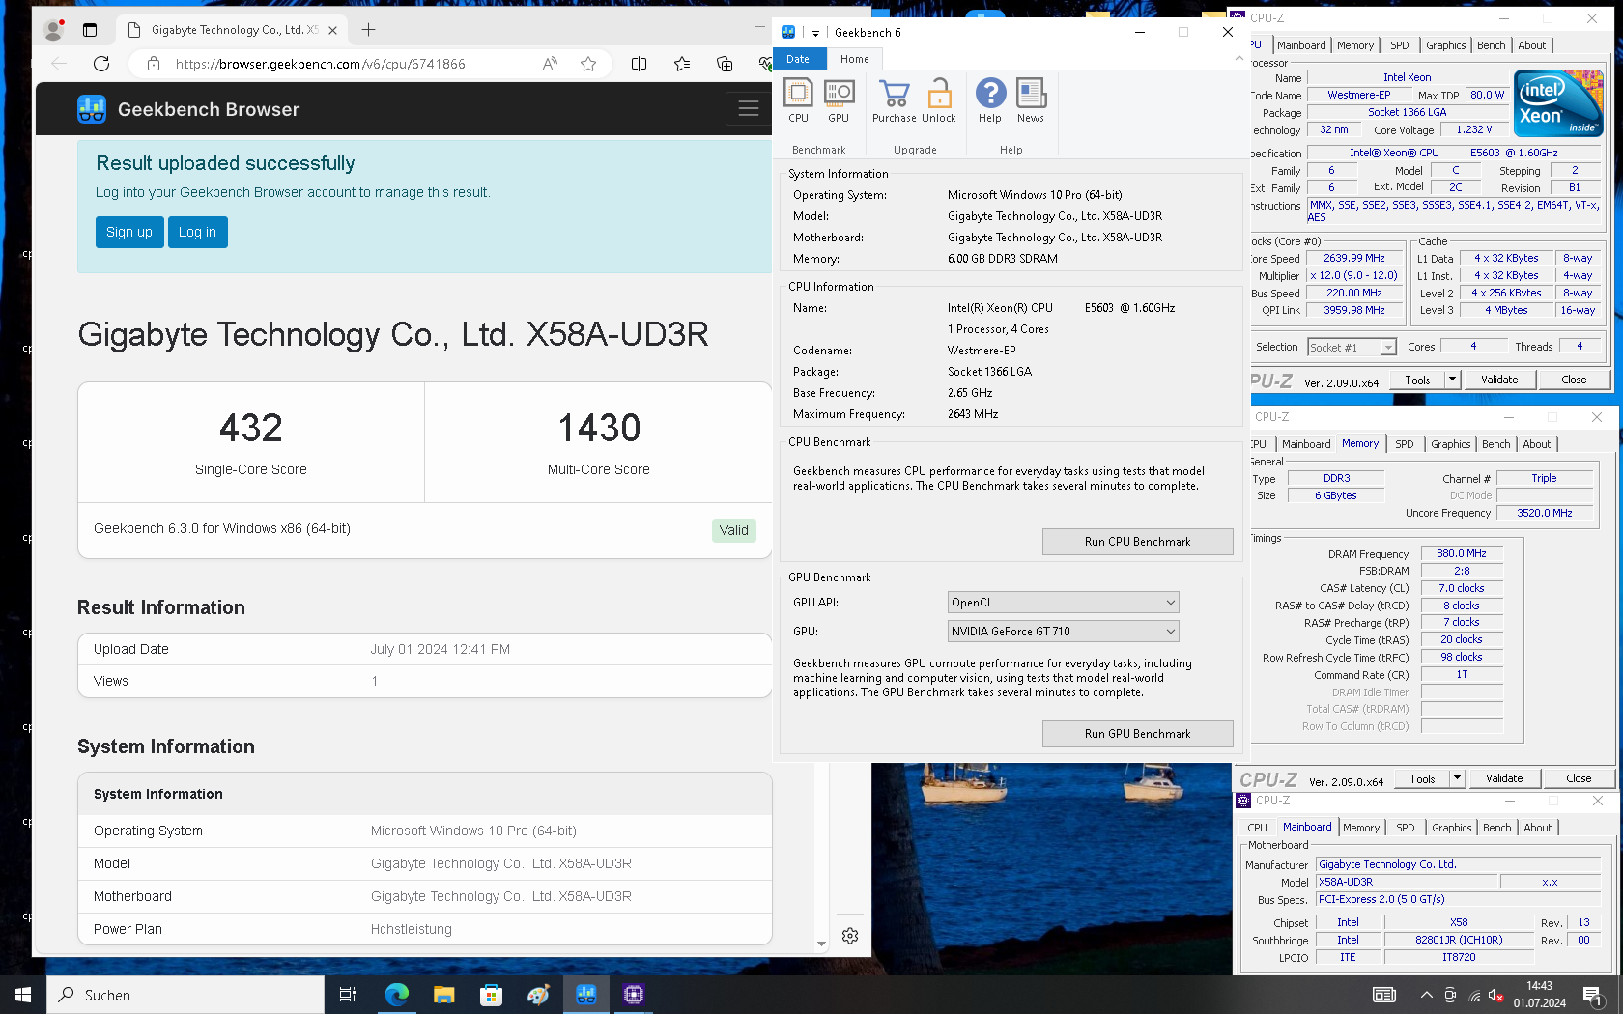Open Edge split screen icon

pos(639,64)
